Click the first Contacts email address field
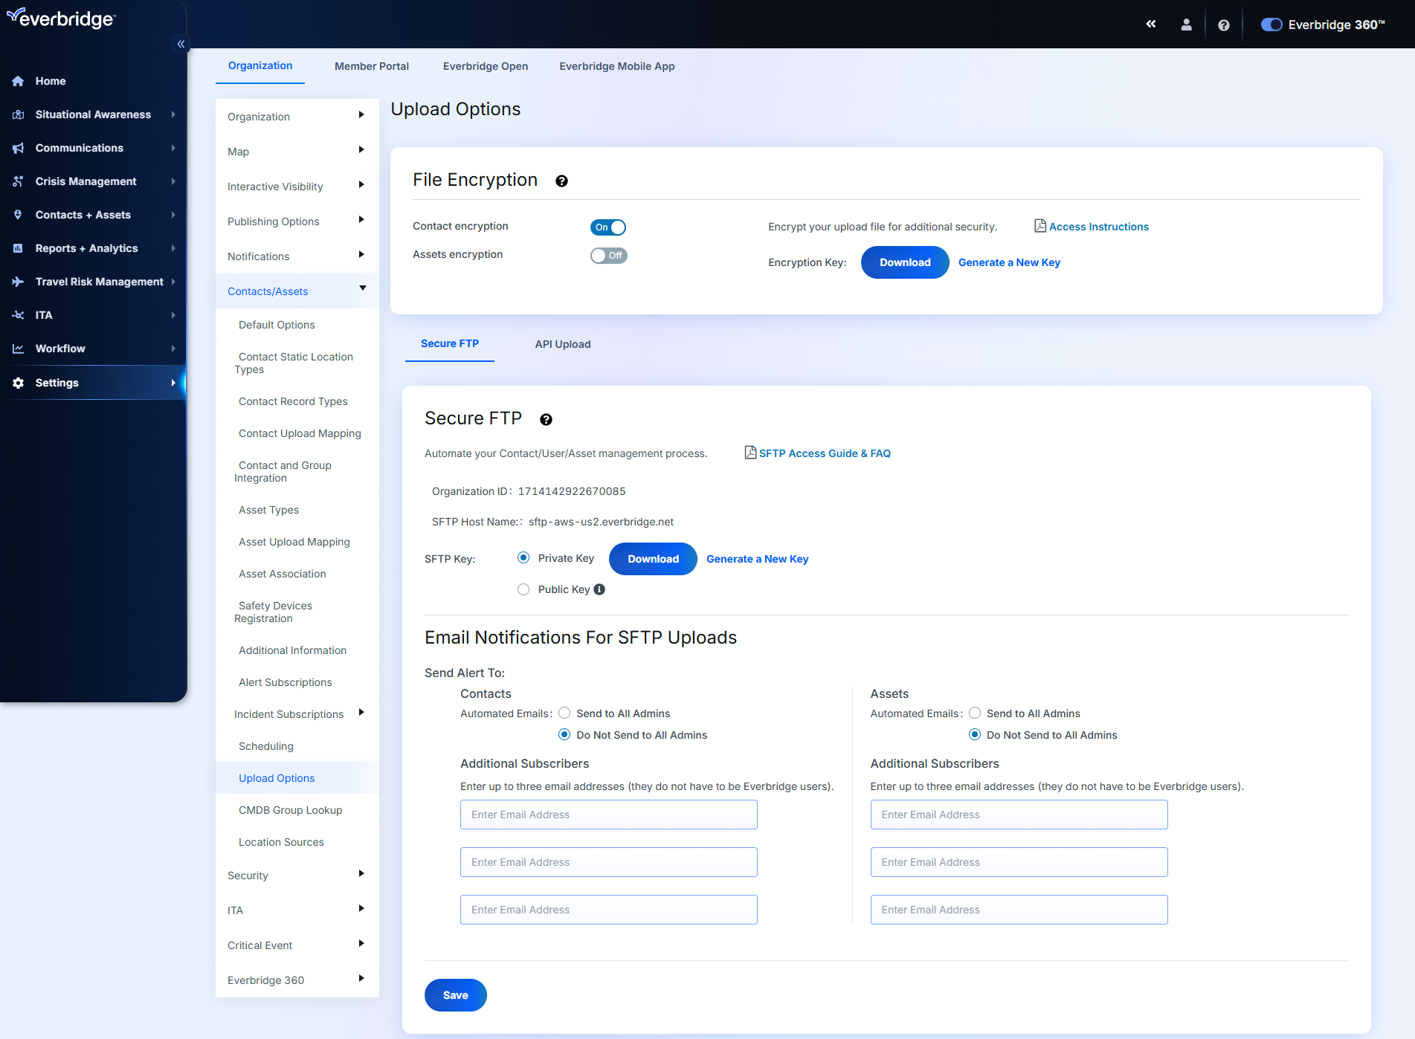This screenshot has width=1415, height=1039. coord(607,815)
